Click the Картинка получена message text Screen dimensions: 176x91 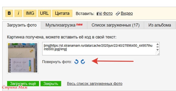62,37
